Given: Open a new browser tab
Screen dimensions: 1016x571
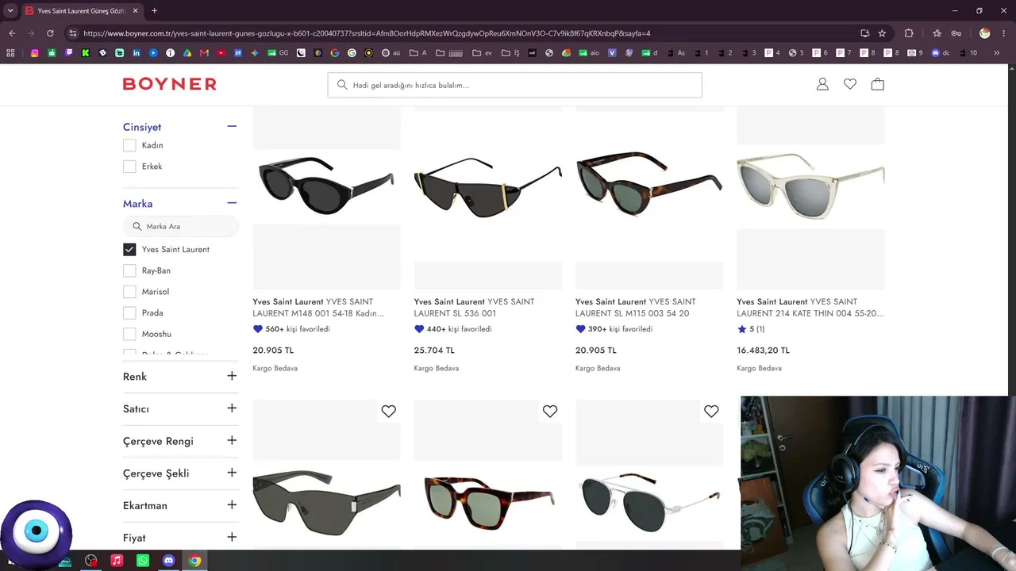Looking at the screenshot, I should click(154, 10).
